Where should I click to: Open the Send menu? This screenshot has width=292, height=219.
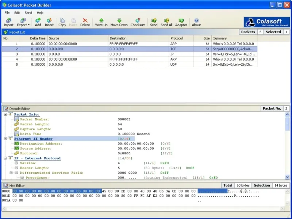(x=28, y=13)
